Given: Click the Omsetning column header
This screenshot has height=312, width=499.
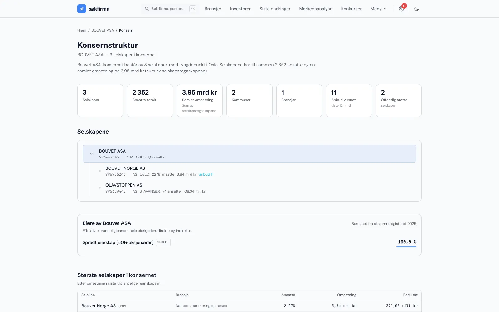Looking at the screenshot, I should [x=346, y=295].
